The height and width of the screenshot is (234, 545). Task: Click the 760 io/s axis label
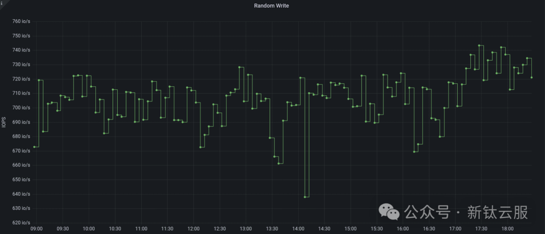pyautogui.click(x=21, y=21)
